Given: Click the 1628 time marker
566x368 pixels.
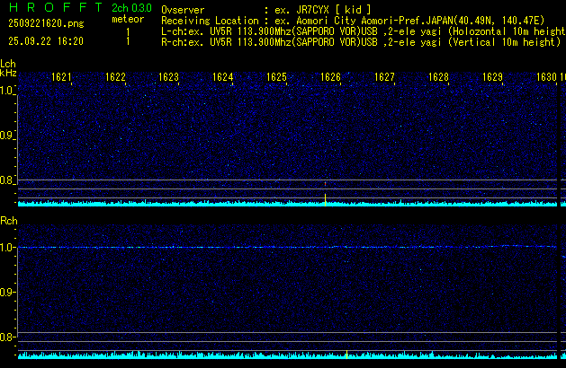Looking at the screenshot, I should click(x=439, y=77).
